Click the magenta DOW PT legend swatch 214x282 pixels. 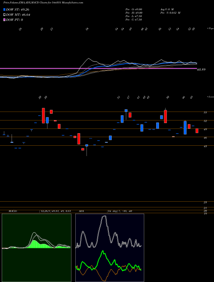[x=5, y=20]
